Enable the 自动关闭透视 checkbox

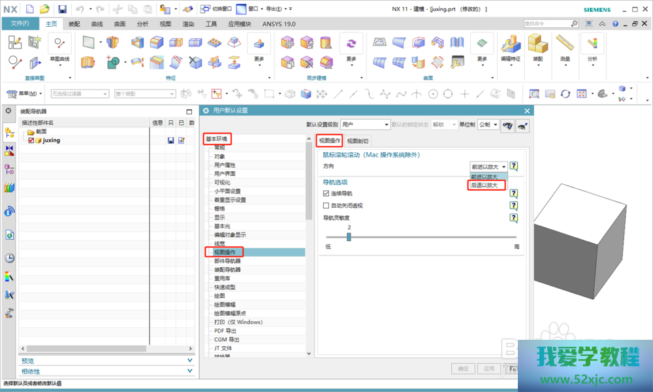pyautogui.click(x=326, y=205)
